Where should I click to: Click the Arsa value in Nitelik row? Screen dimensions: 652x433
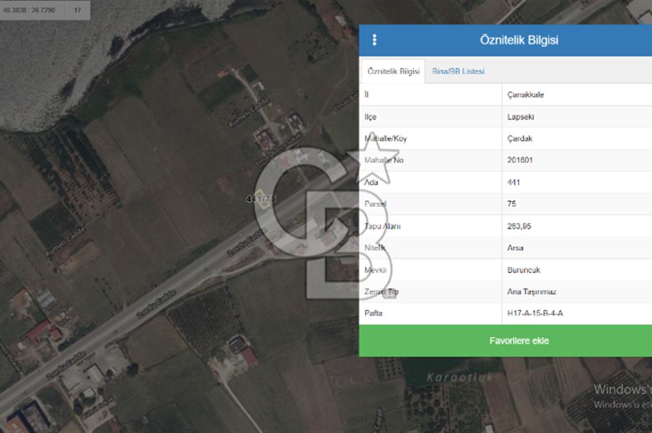(x=515, y=248)
